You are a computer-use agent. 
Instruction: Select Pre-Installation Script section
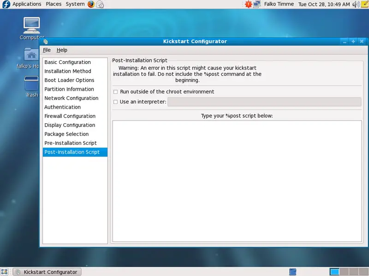[75, 143]
